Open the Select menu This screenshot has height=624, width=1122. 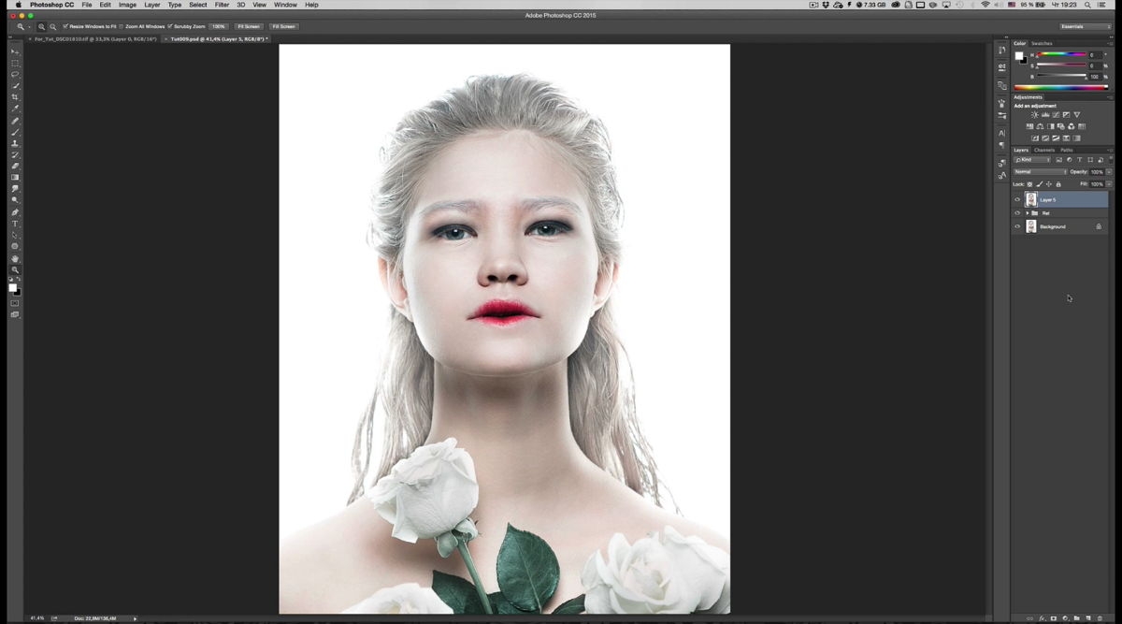(198, 5)
